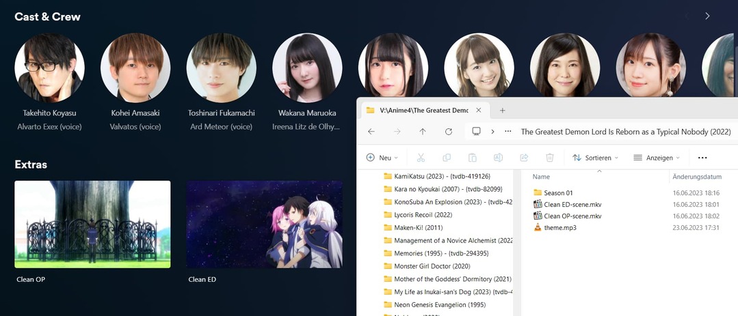Click the Wakana Maruoka name link
Screen dimensions: 738x316
coord(307,113)
